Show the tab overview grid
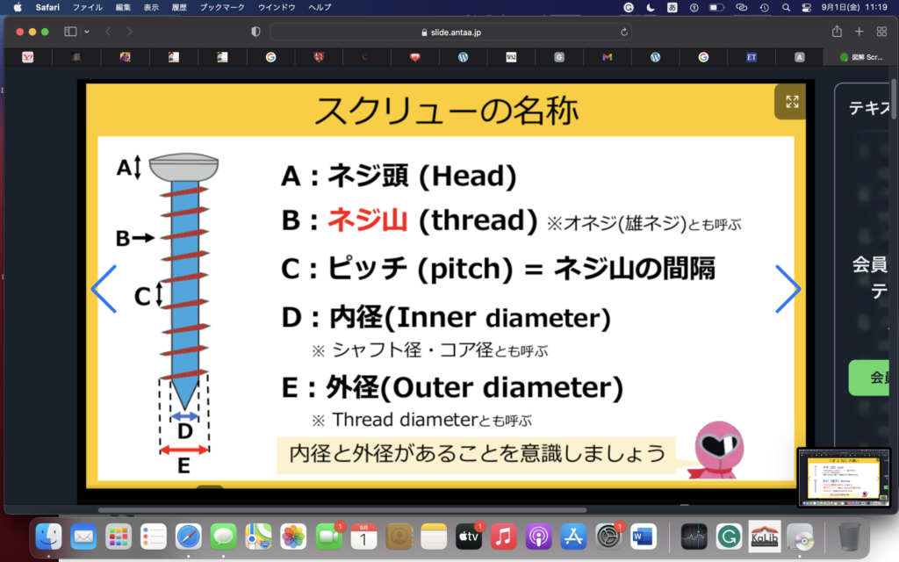 pos(882,32)
